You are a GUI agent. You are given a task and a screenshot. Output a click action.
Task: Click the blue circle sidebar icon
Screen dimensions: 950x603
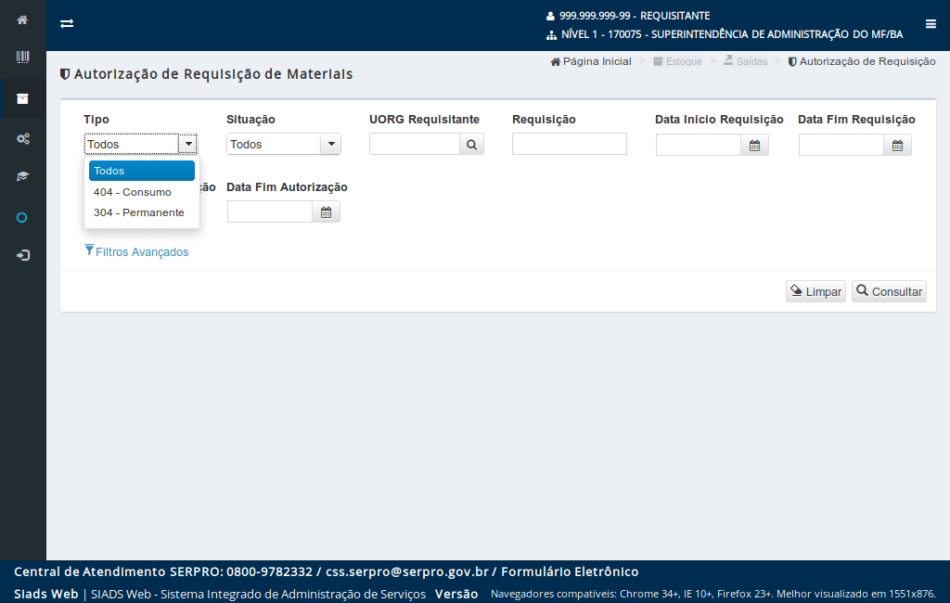coord(22,218)
